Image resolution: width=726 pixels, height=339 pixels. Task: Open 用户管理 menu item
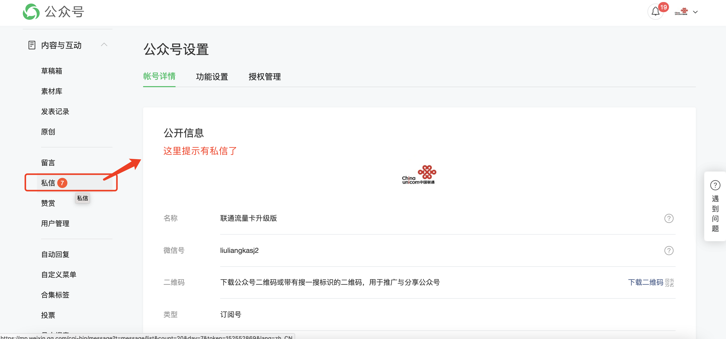[x=55, y=223]
